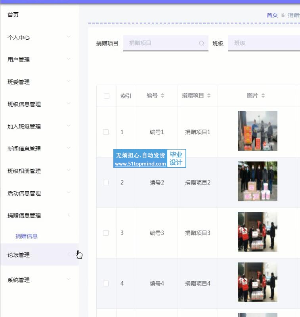This screenshot has width=300, height=317.
Task: Focus the 班级 search input field
Action: (x=264, y=43)
